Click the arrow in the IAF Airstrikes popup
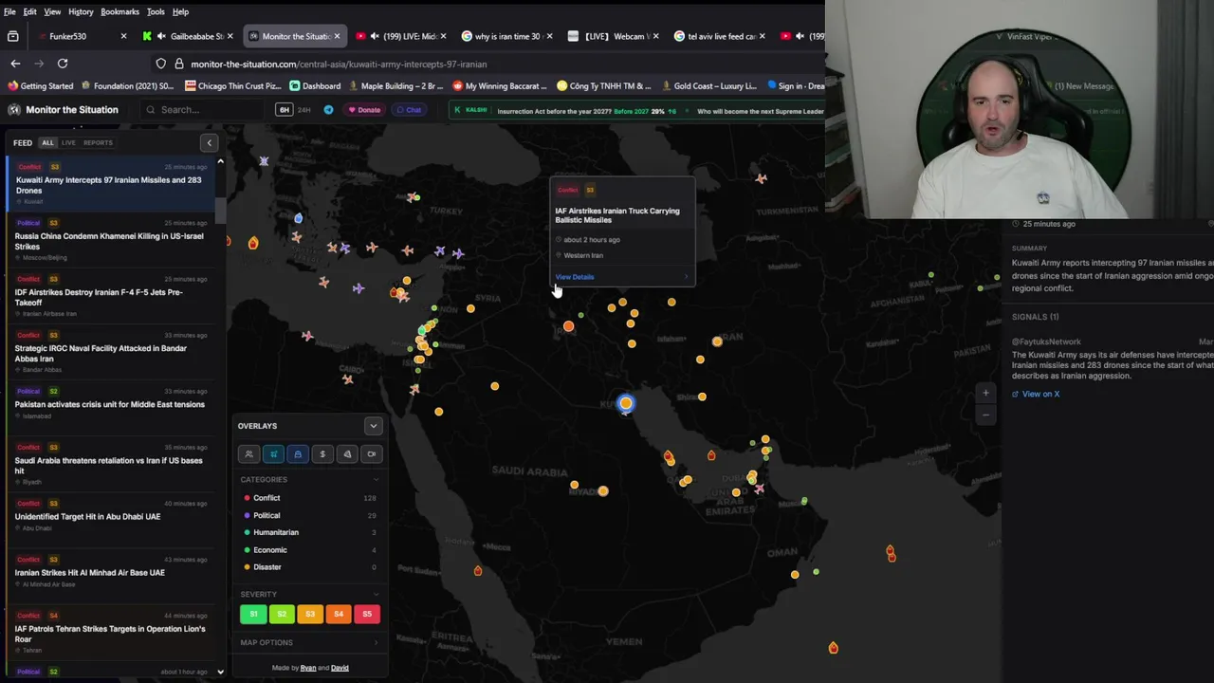 pyautogui.click(x=686, y=277)
